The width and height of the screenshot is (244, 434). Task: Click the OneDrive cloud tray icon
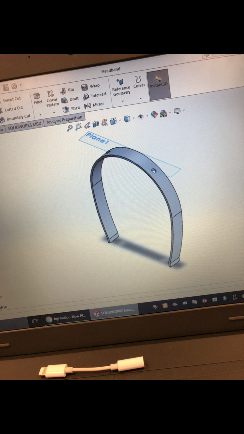click(x=175, y=304)
